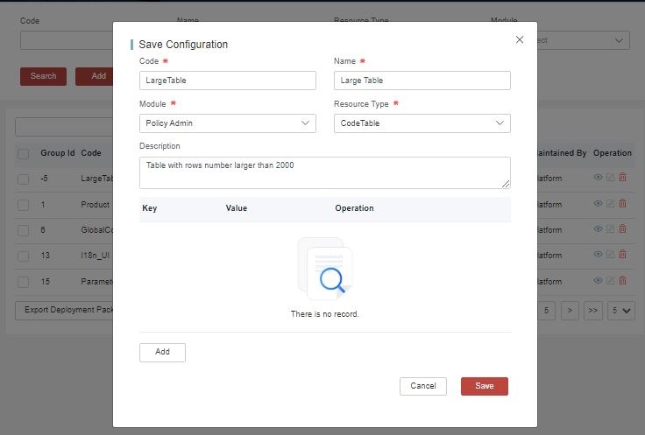The width and height of the screenshot is (645, 435).
Task: Select the checkbox for Group Id 13 row
Action: pos(24,256)
